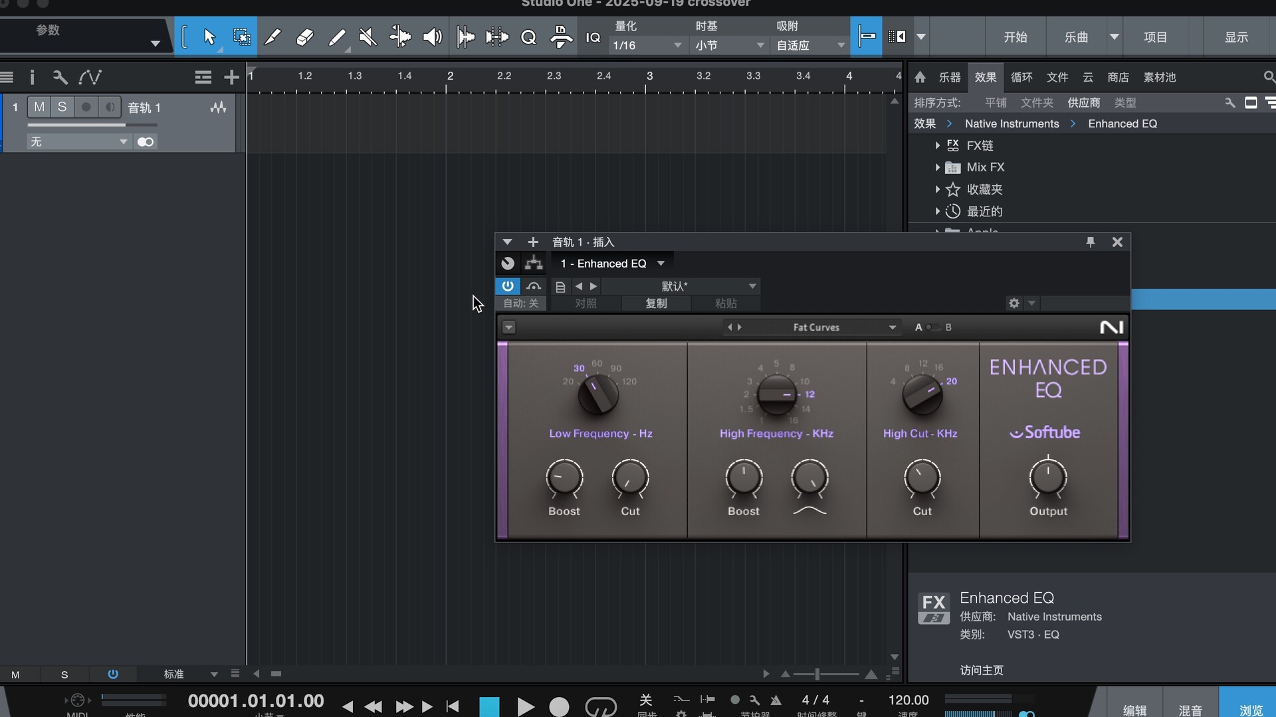1276x717 pixels.
Task: Toggle A/B comparison switch
Action: point(933,327)
